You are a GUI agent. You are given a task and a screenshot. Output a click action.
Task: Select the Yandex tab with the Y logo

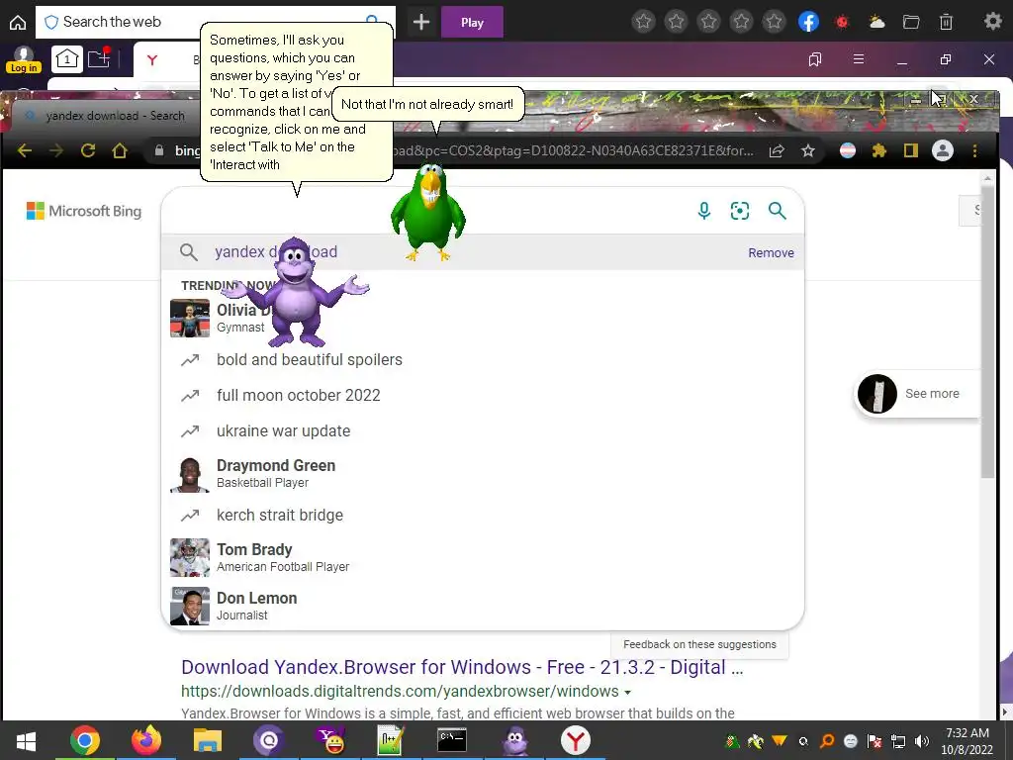(152, 60)
